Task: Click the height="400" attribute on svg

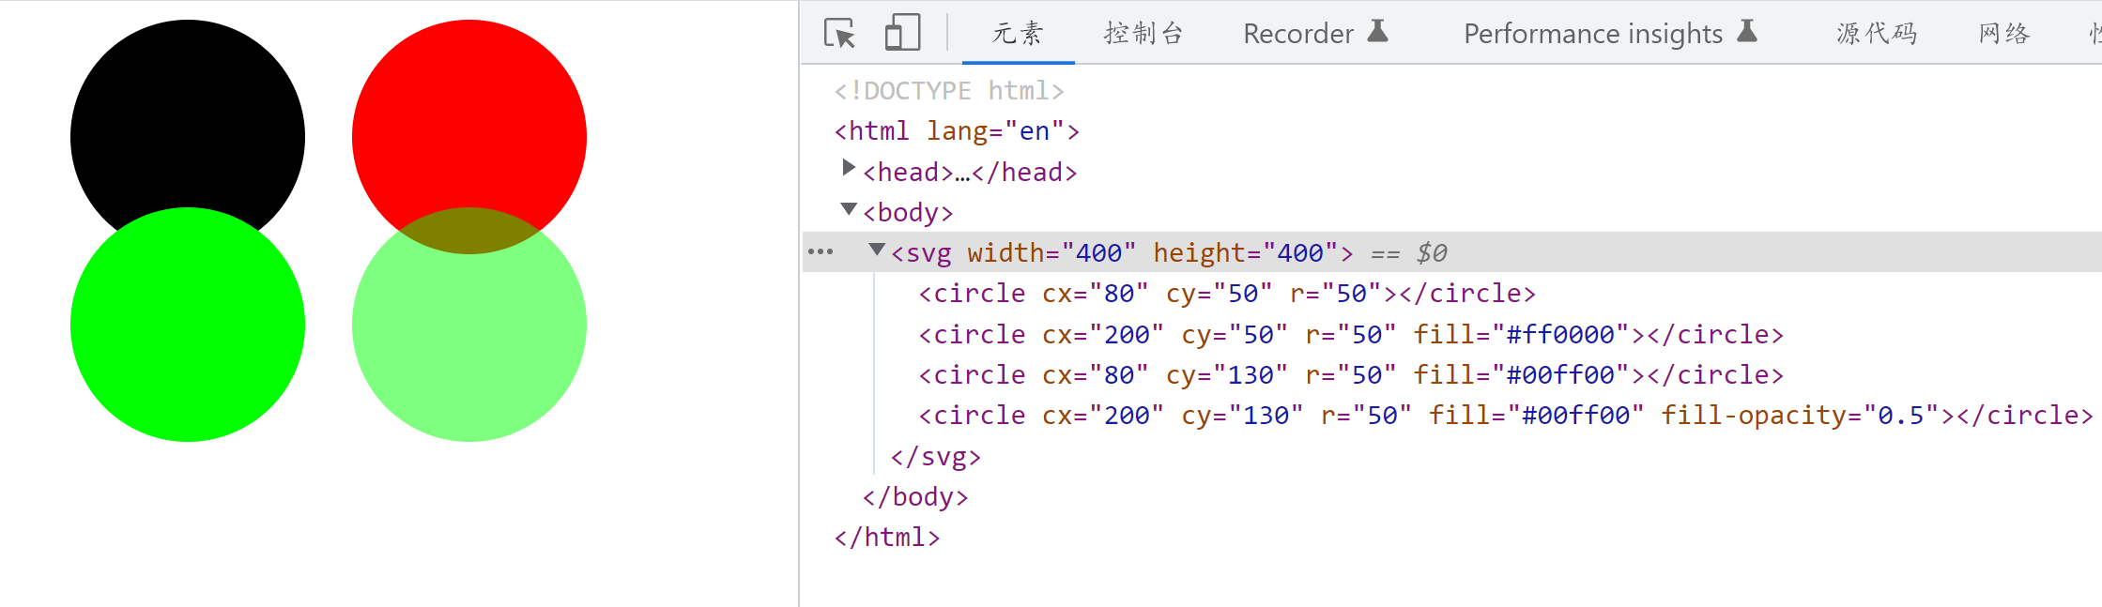Action: (1246, 253)
